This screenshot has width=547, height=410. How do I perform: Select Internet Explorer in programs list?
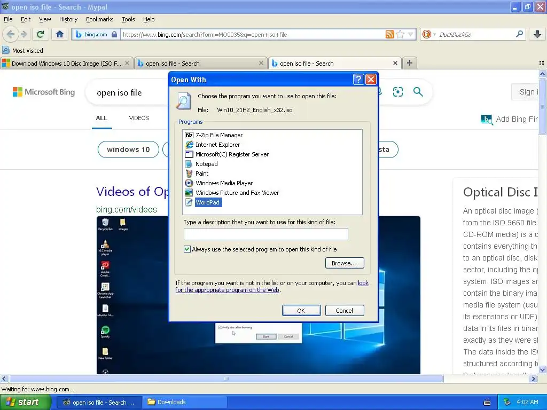(x=213, y=144)
